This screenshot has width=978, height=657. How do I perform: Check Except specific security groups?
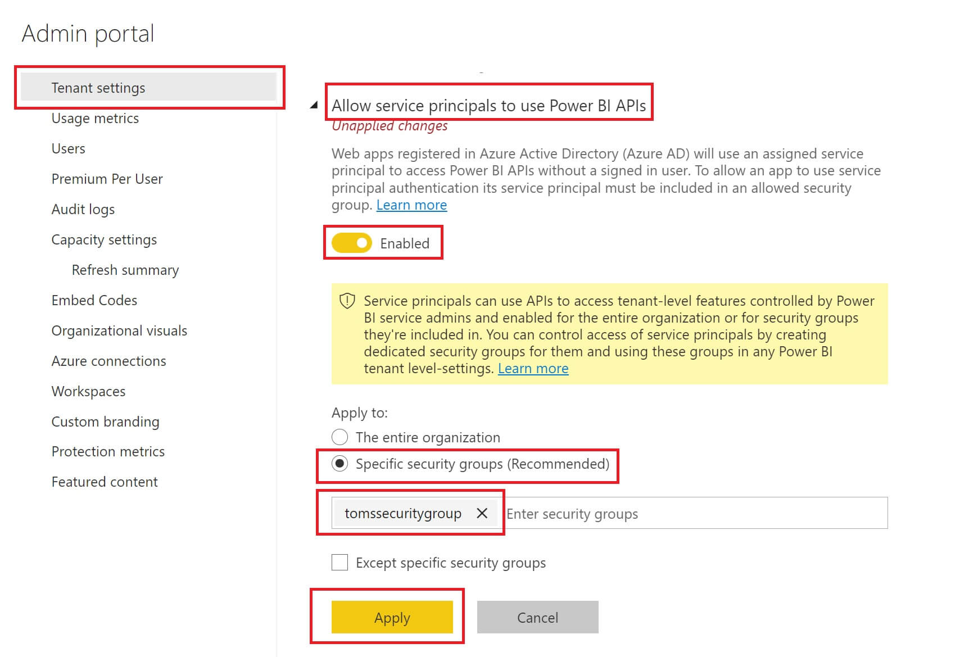click(339, 561)
